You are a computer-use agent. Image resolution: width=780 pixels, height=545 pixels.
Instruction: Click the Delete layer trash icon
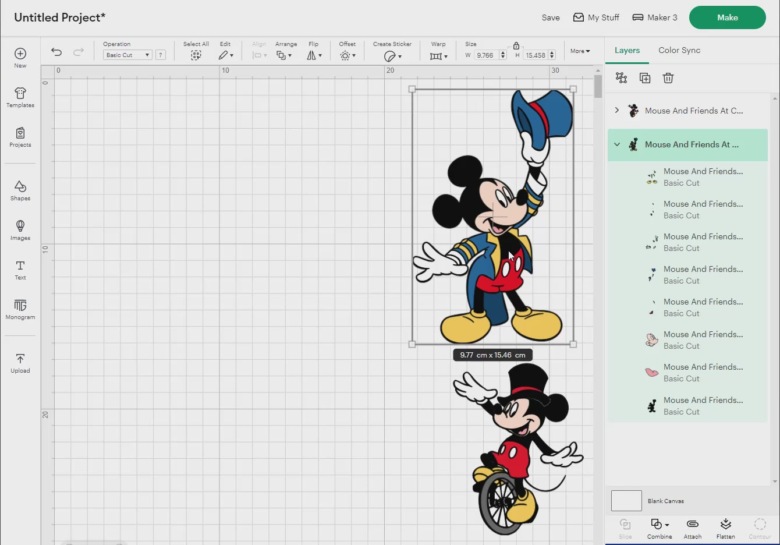668,78
